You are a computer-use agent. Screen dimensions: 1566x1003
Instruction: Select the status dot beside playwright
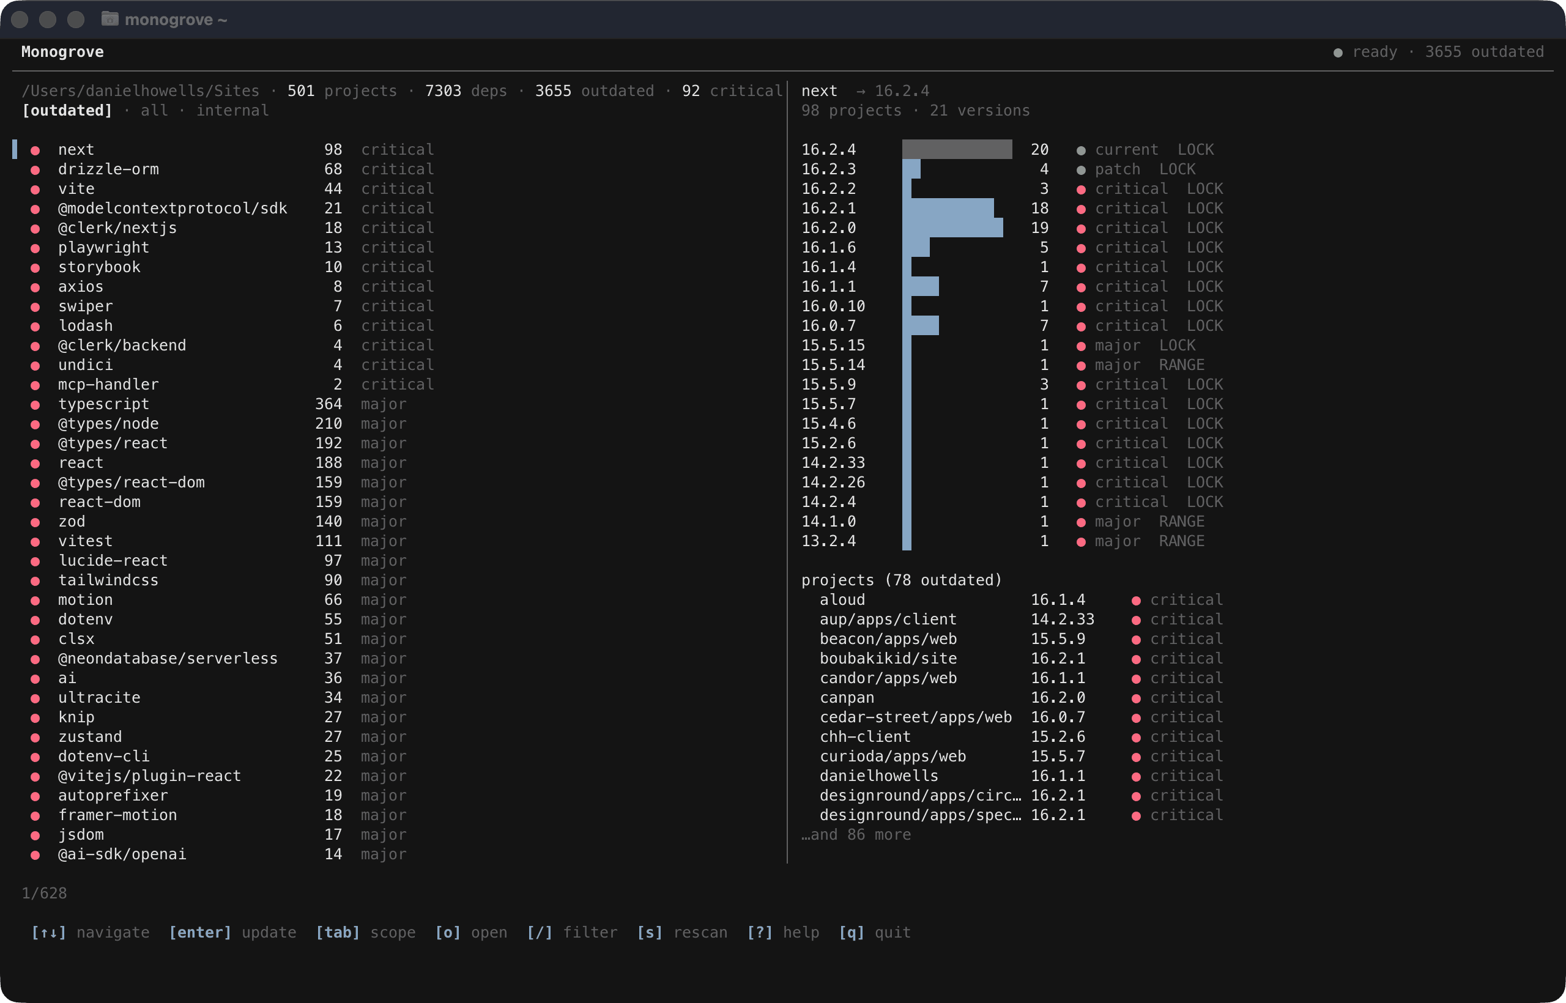pos(35,248)
